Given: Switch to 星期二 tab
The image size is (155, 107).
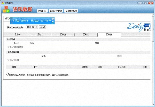Looking at the screenshot, I should click(x=40, y=35).
